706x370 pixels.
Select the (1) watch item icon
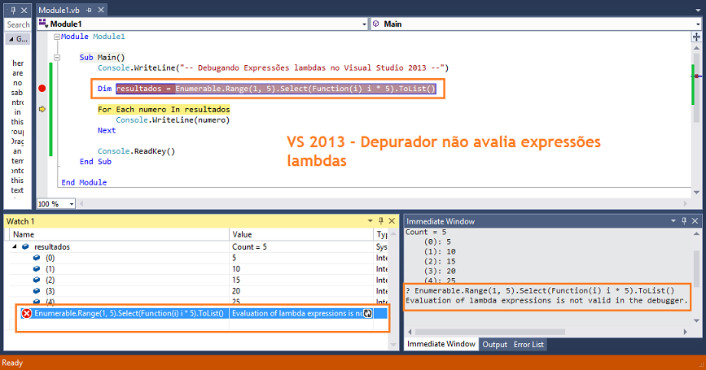(37, 269)
